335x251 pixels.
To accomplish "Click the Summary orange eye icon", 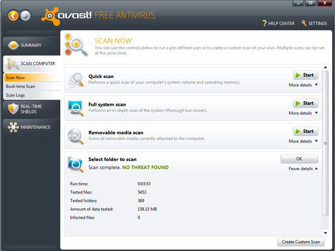I will 13,45.
